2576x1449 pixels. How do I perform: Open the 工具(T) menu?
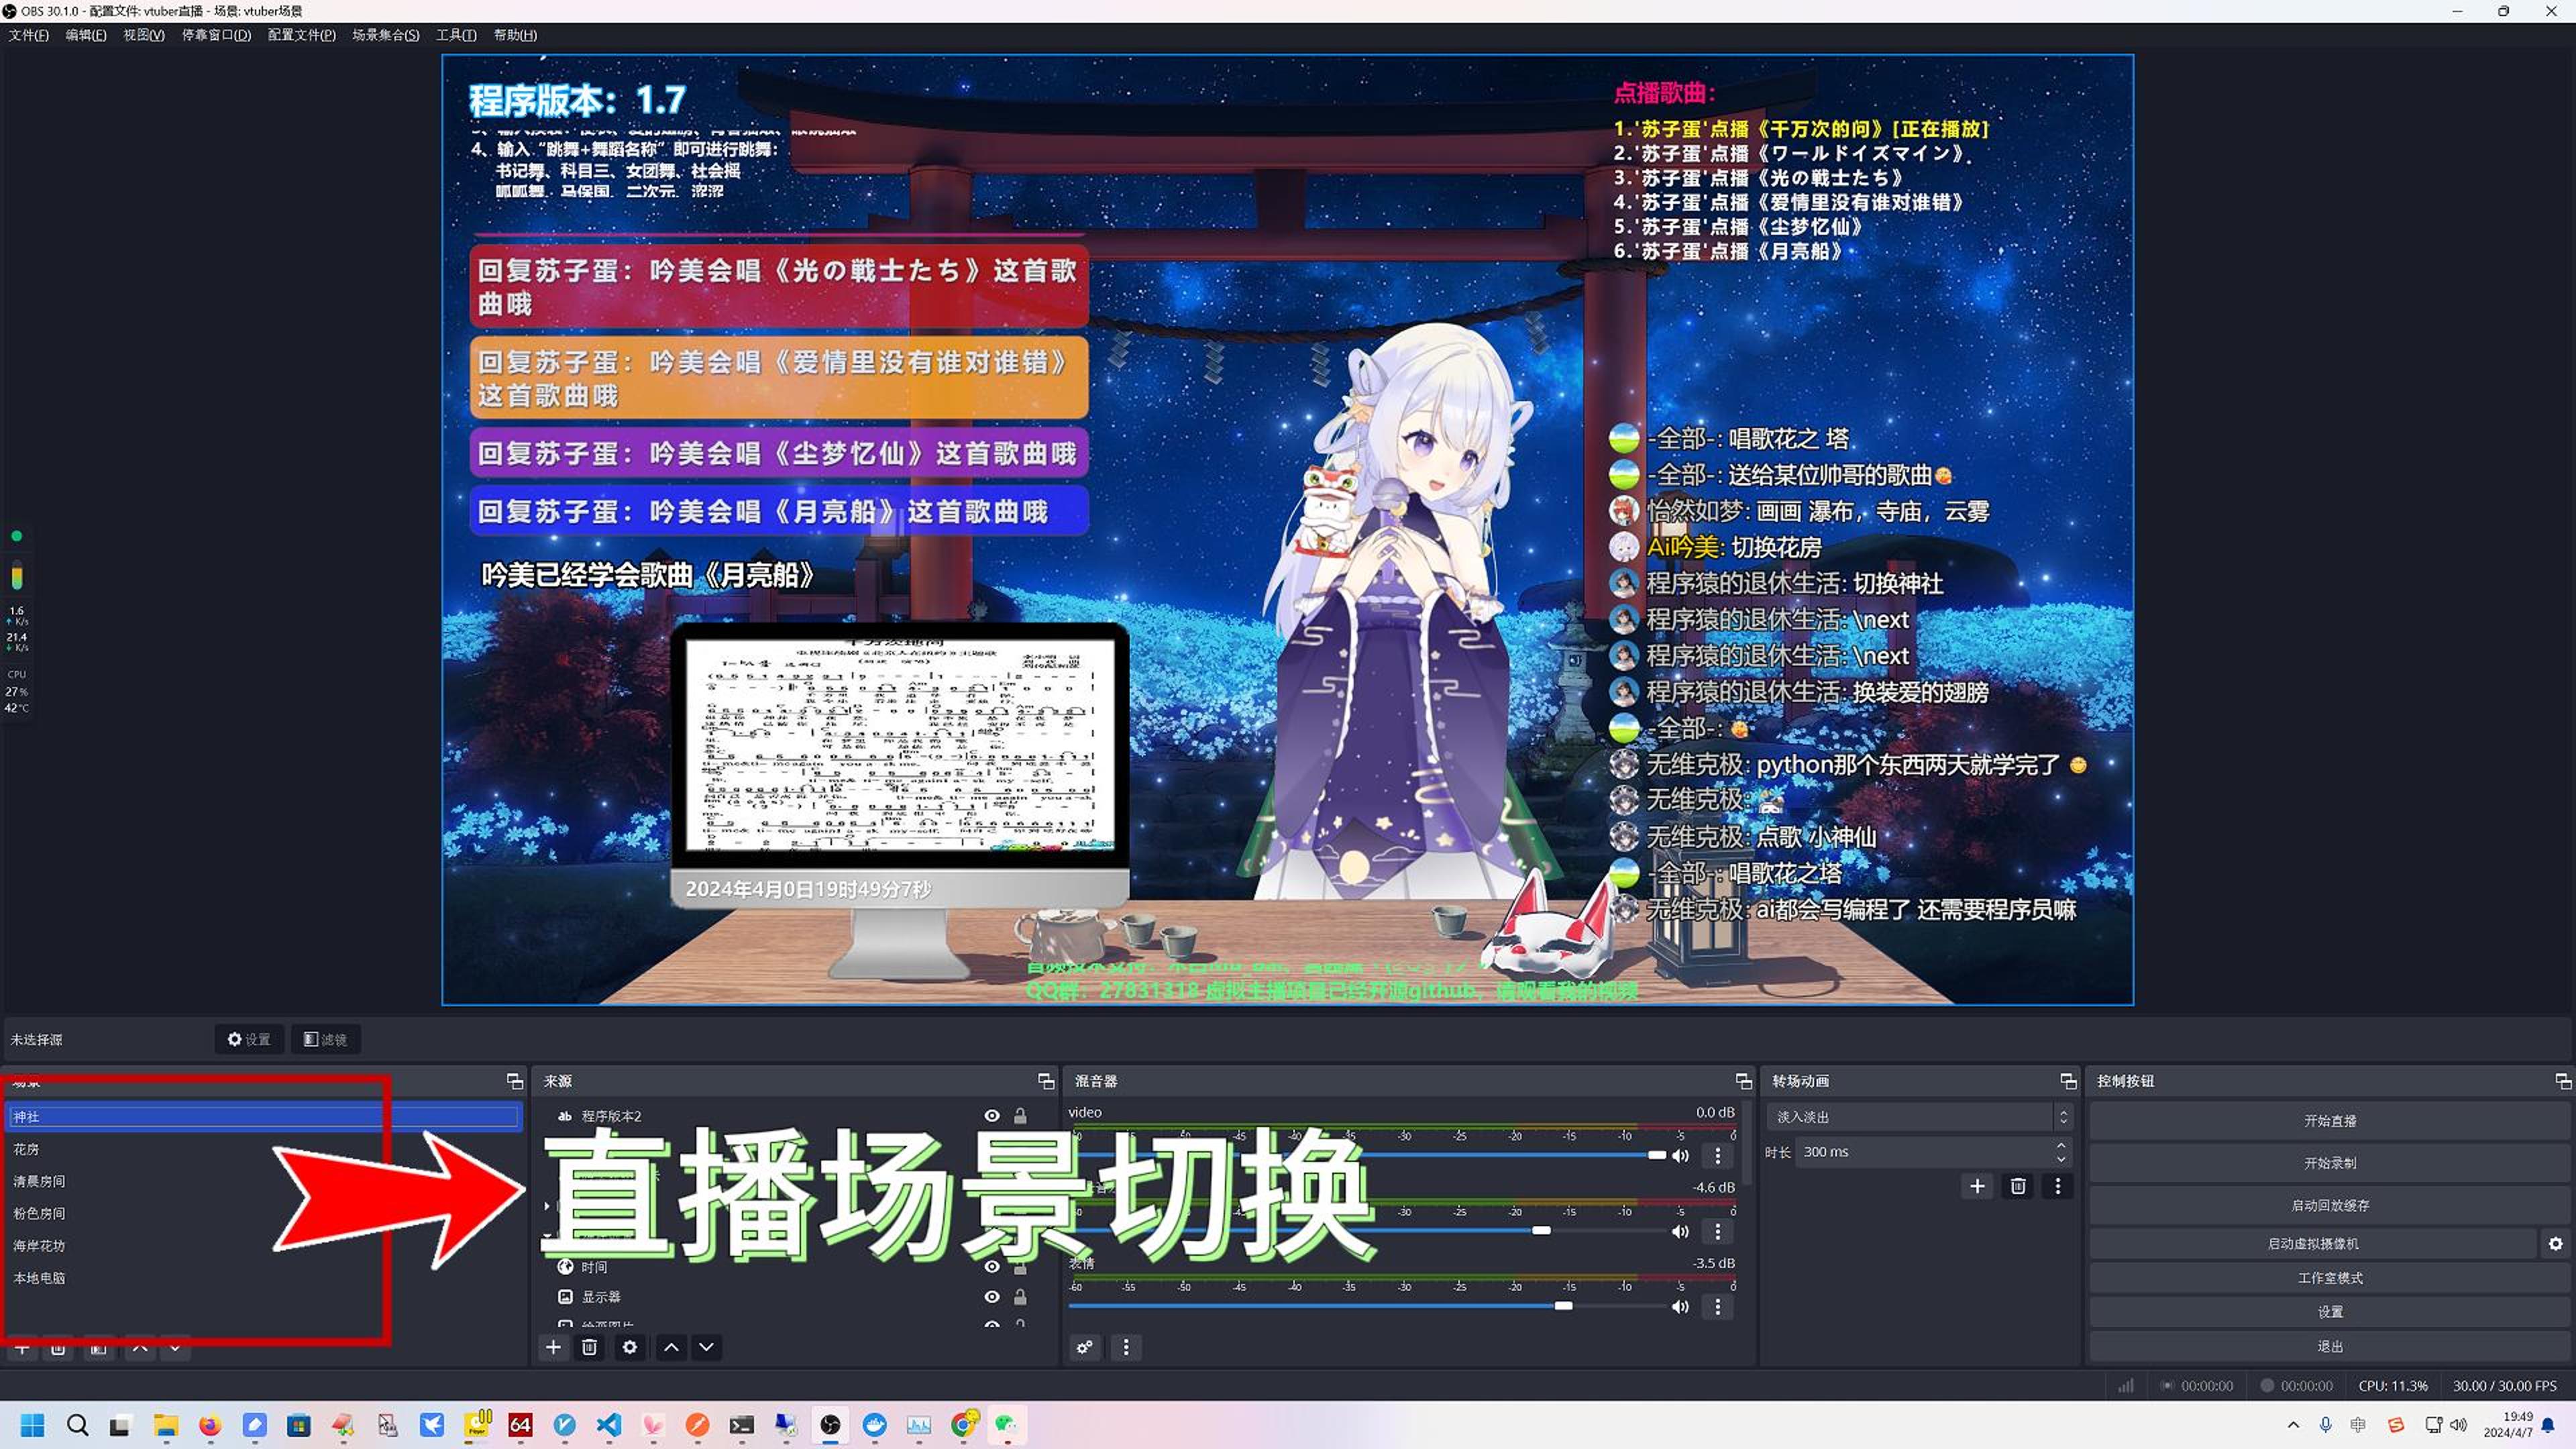coord(456,35)
